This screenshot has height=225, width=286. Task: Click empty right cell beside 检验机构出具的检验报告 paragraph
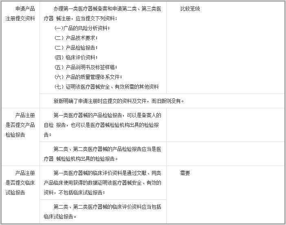coord(225,154)
